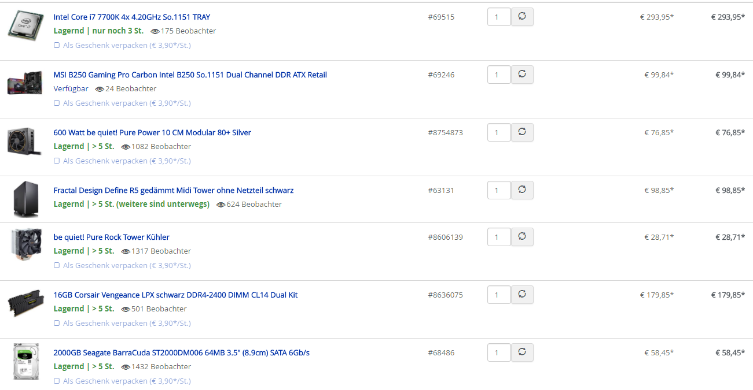
Task: Click quantity input for Pure Rock cooler
Action: coord(498,237)
